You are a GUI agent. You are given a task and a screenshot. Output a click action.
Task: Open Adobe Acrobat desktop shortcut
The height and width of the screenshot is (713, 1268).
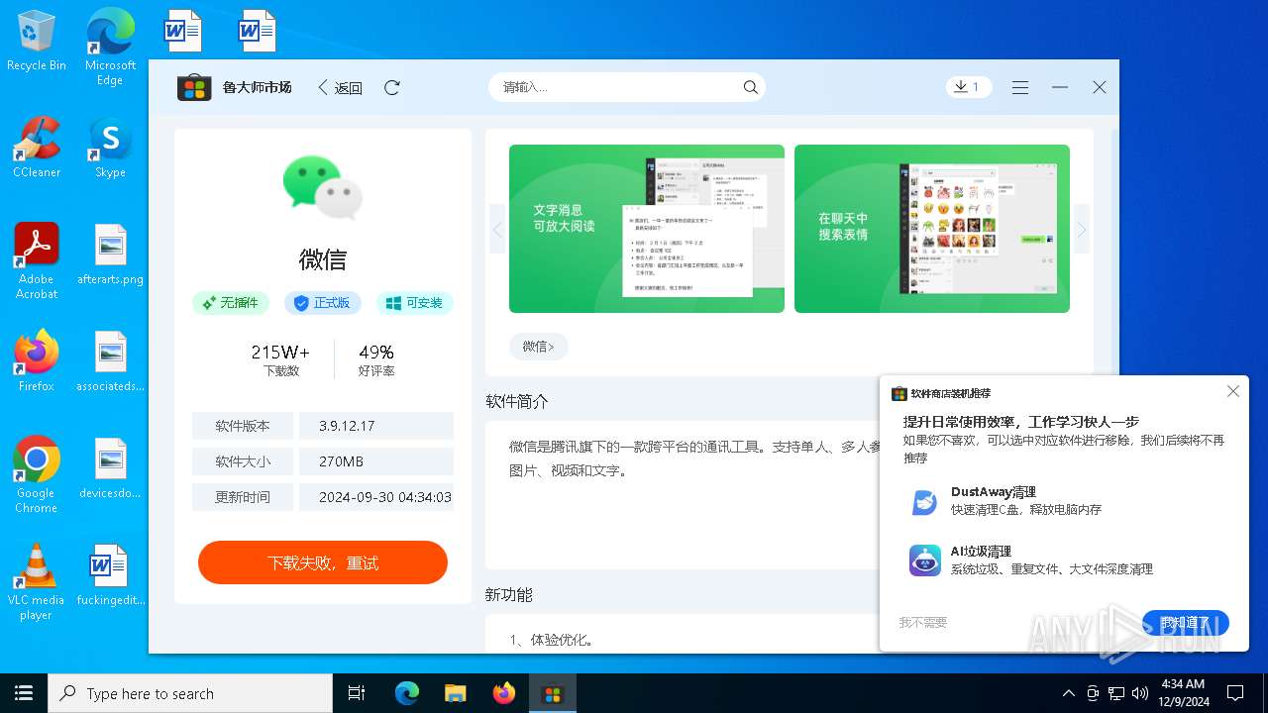click(x=37, y=261)
